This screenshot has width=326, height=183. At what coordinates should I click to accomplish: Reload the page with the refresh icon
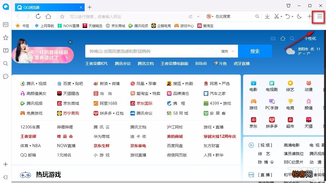point(38,16)
